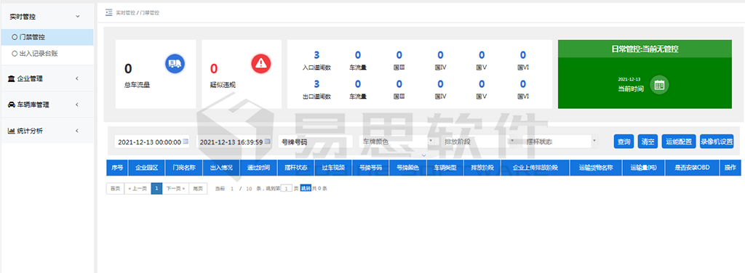This screenshot has height=273, width=745.
Task: Open the 企业管理 sidebar menu
Action: tap(47, 78)
